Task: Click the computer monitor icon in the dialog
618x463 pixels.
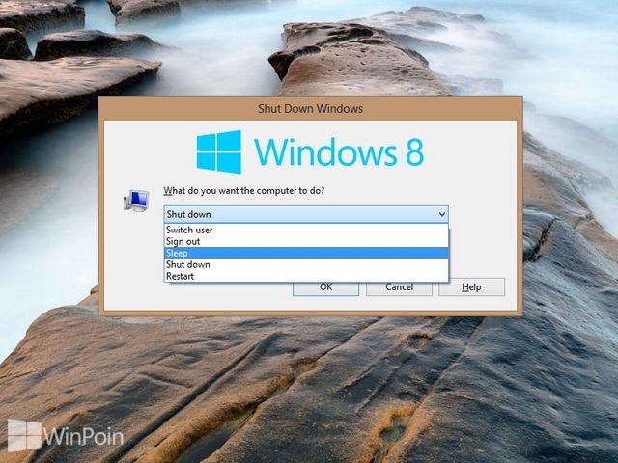Action: pyautogui.click(x=136, y=200)
